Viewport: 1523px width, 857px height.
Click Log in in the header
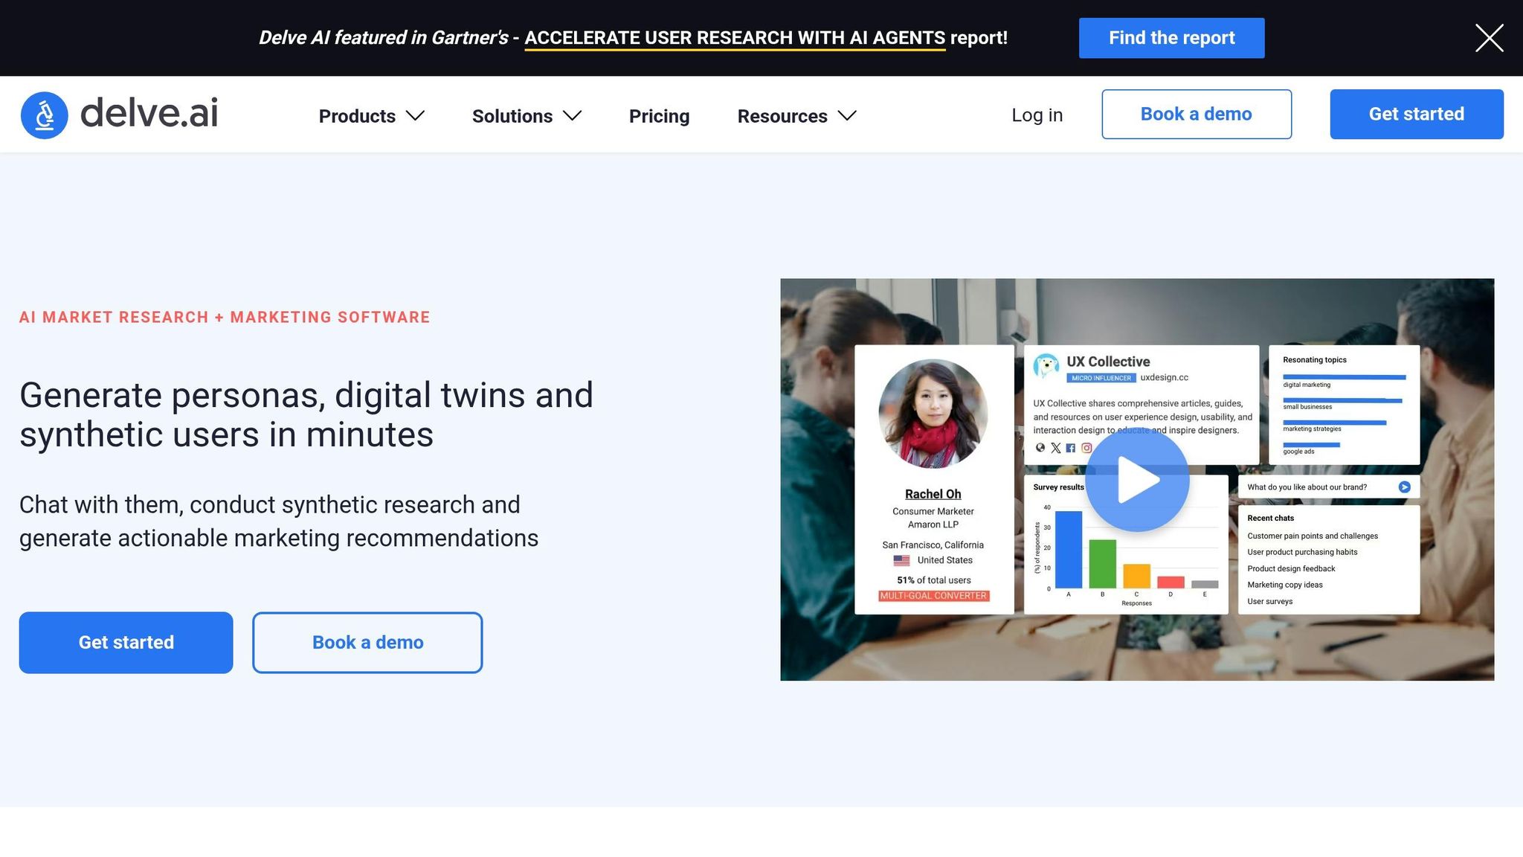[x=1037, y=115]
